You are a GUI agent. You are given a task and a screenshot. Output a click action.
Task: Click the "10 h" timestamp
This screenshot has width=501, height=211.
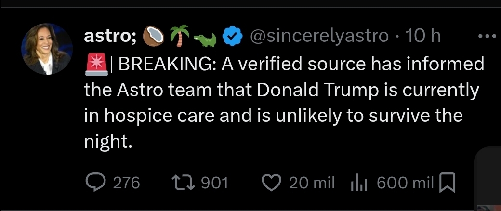pos(423,36)
